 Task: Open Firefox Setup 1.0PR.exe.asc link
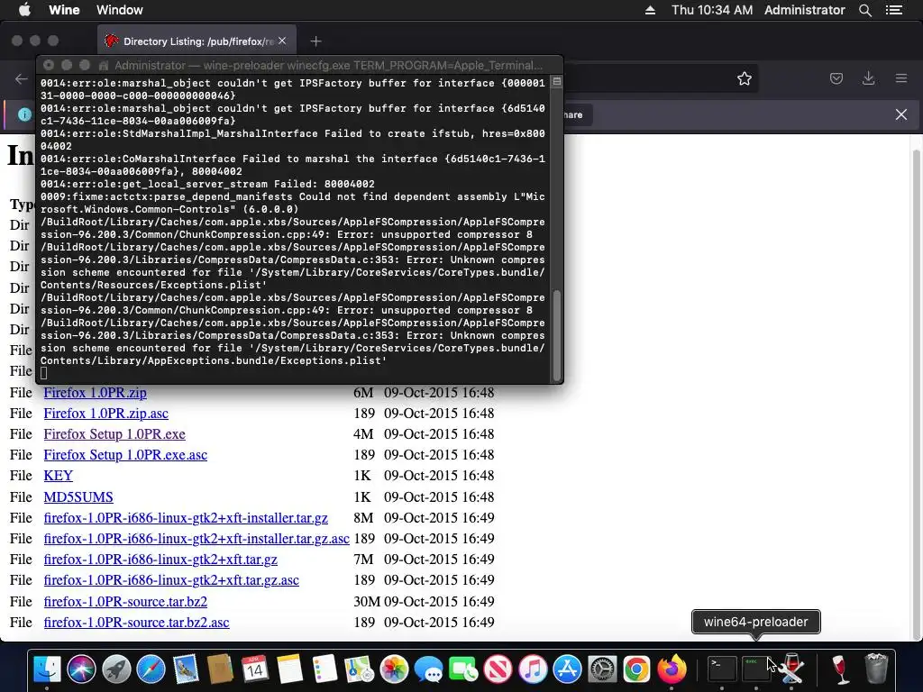click(x=125, y=455)
